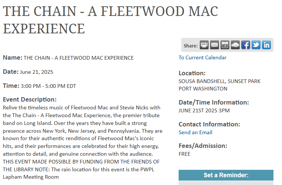Click the cloud icon in the Share bar

(235, 45)
